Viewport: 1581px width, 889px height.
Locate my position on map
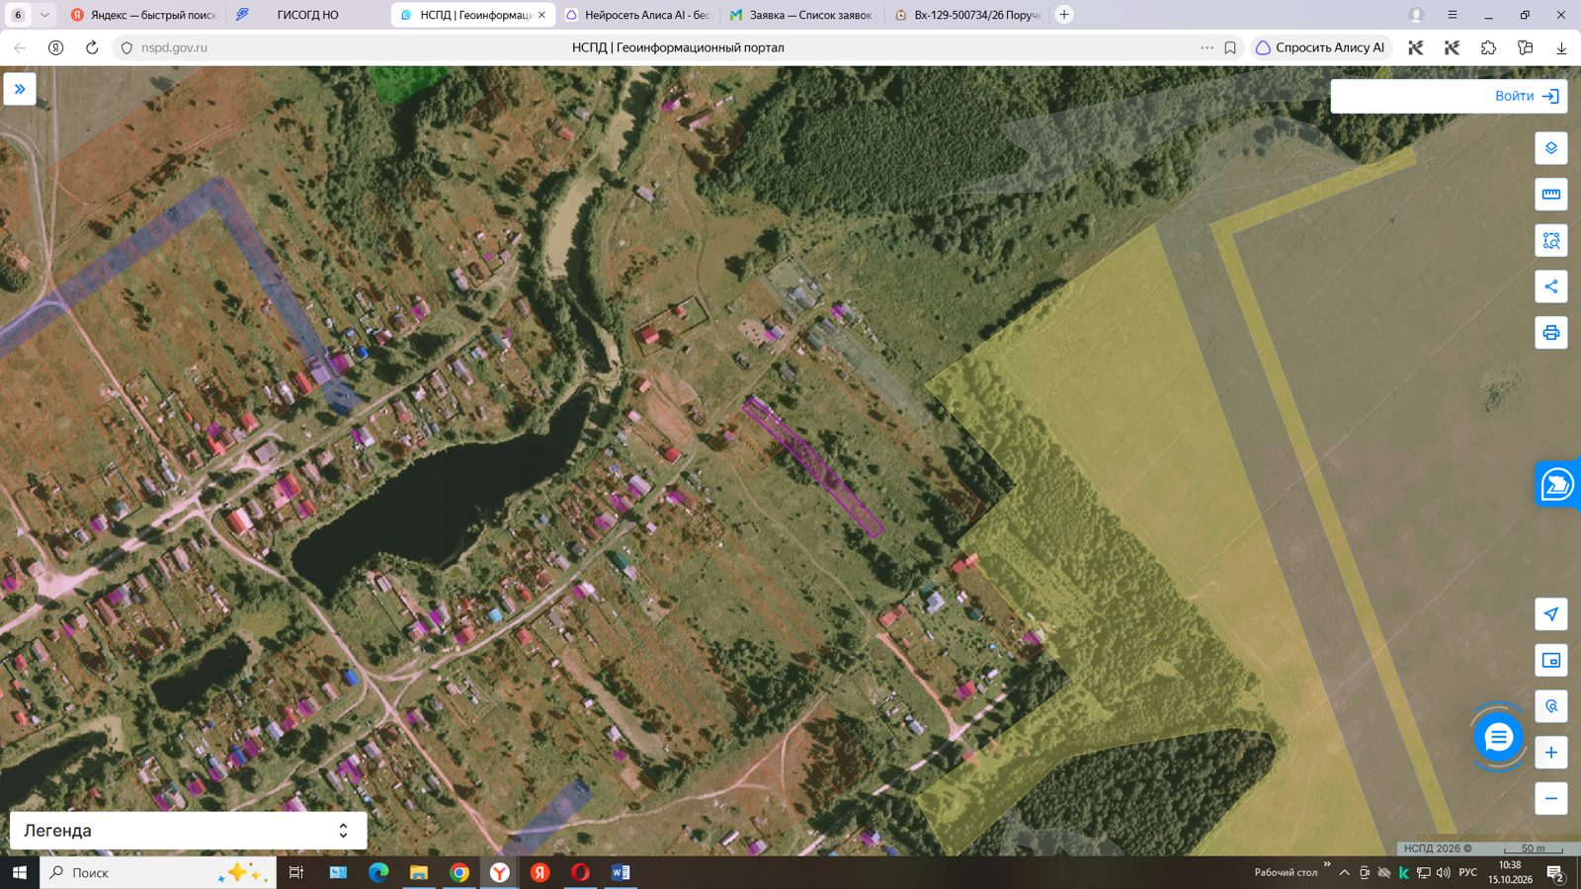pos(1551,614)
